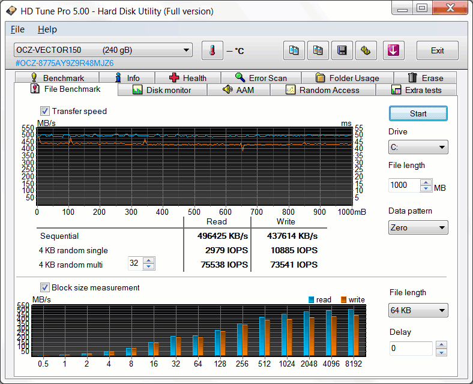Viewport: 473px width, 384px height.
Task: Click the File Benchmark tab icon
Action: (x=35, y=89)
